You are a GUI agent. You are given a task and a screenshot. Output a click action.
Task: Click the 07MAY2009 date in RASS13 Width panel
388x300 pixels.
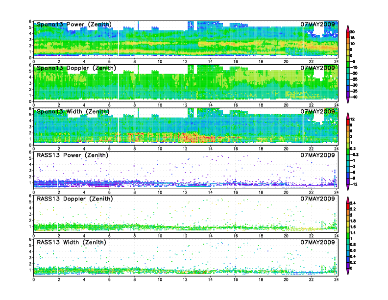tap(317, 242)
